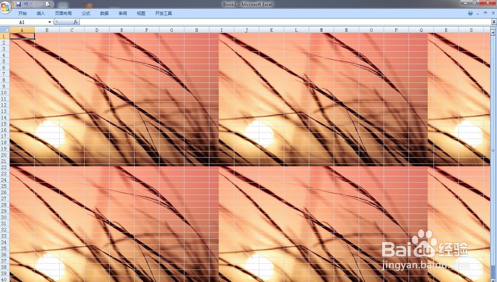Open the Redo history dropdown arrow
The image size is (497, 282).
tap(42, 4)
